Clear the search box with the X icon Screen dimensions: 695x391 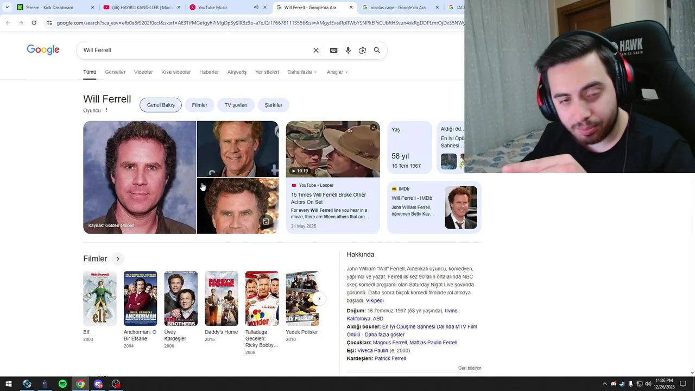pyautogui.click(x=316, y=51)
